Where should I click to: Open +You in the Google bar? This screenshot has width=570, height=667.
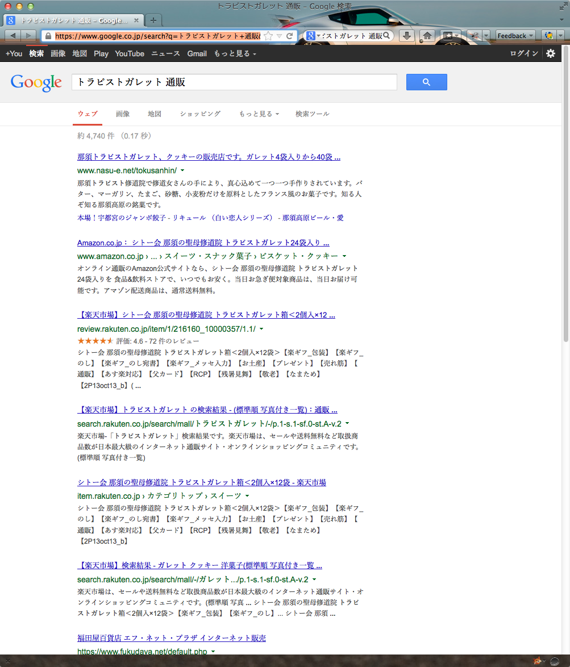14,53
